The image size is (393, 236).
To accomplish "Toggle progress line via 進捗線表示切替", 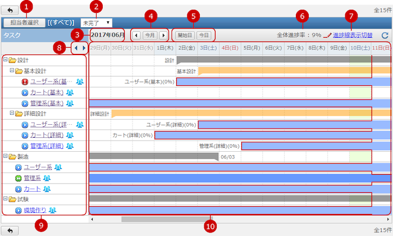I will [352, 35].
